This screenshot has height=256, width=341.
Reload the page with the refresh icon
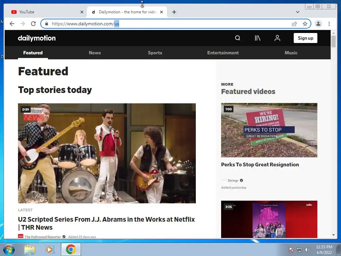pos(33,24)
